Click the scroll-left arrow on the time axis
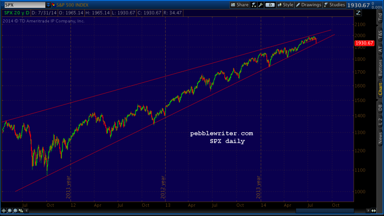The width and height of the screenshot is (384, 216). [x=27, y=211]
